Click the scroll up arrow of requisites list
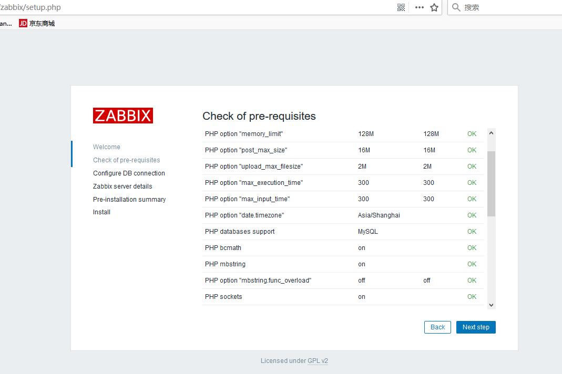Image resolution: width=562 pixels, height=374 pixels. (x=492, y=133)
